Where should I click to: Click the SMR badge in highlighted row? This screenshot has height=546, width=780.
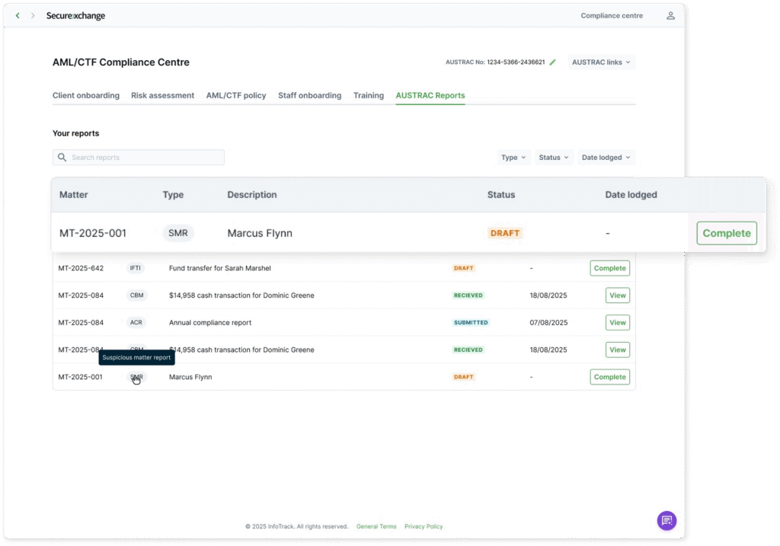coord(177,233)
